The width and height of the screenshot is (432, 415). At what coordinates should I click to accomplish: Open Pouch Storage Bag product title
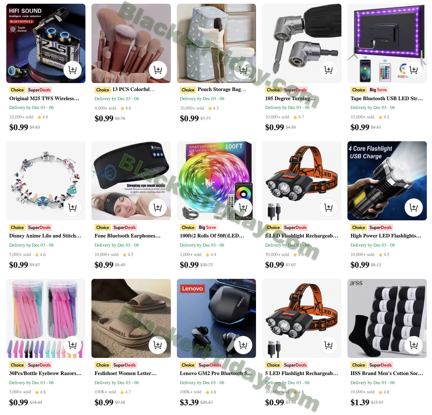[222, 89]
